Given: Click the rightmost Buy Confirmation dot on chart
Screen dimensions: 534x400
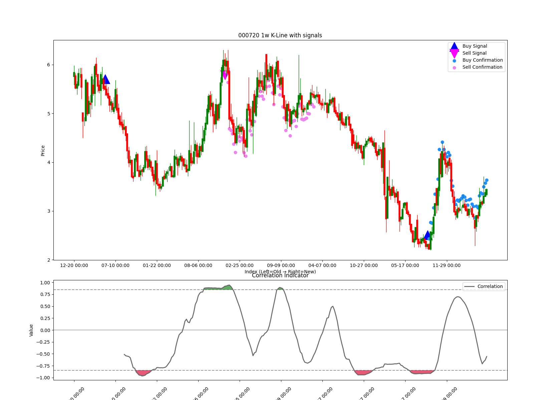Looking at the screenshot, I should [x=487, y=180].
